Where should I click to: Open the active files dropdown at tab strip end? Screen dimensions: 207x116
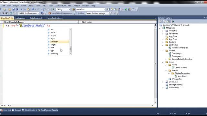(155, 18)
